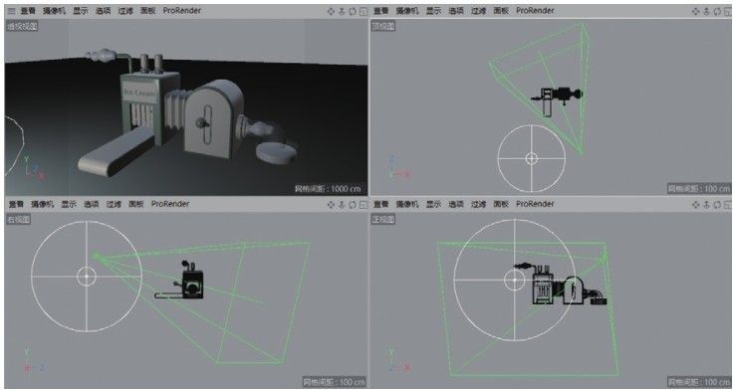The image size is (734, 391).
Task: Toggle maximize icon of the perspective viewport
Action: pos(364,11)
